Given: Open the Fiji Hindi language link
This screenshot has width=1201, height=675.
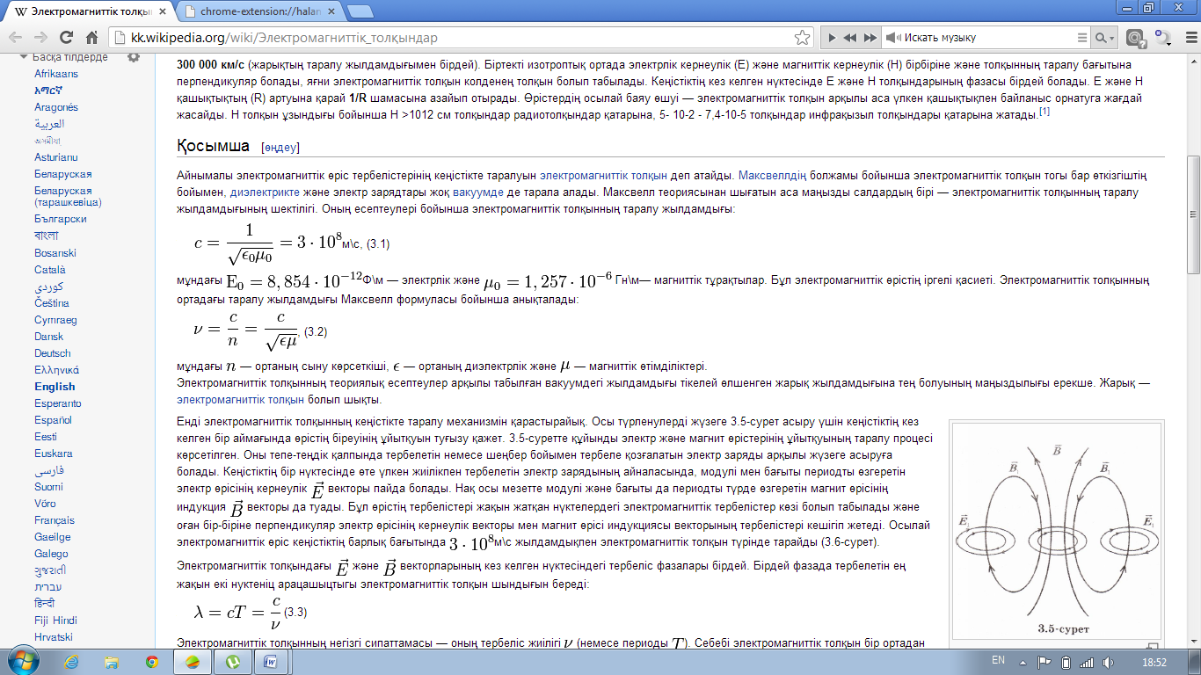Looking at the screenshot, I should (x=56, y=621).
